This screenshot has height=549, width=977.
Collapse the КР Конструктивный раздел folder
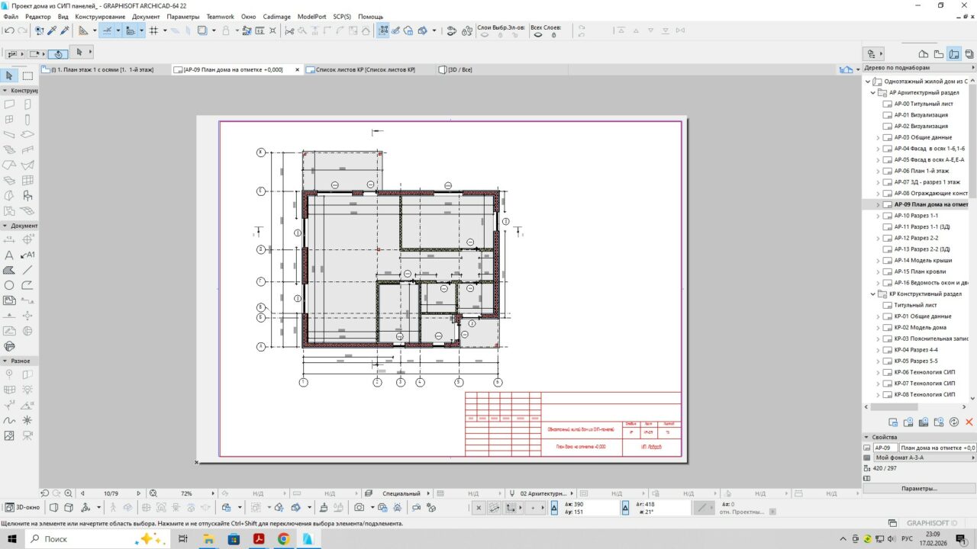873,294
